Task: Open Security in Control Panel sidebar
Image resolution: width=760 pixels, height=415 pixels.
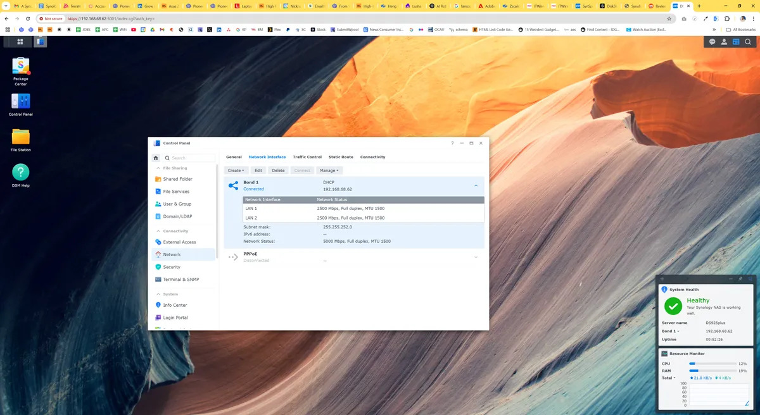Action: pos(172,267)
